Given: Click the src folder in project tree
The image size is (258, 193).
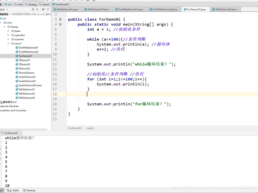Looking at the screenshot, I should [x=3, y=18].
